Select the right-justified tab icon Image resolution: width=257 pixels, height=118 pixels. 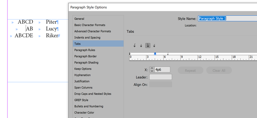[x=148, y=46]
